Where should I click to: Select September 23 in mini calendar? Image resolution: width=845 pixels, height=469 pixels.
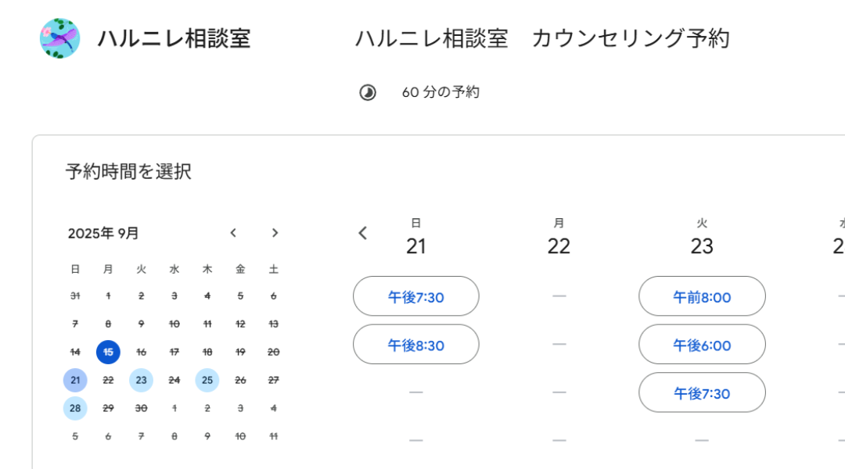click(x=141, y=381)
